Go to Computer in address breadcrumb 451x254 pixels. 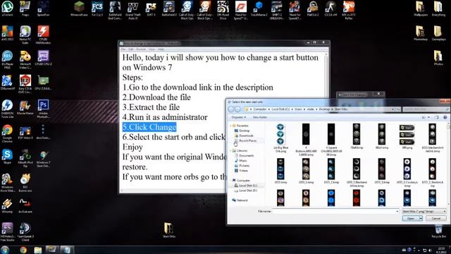260,109
